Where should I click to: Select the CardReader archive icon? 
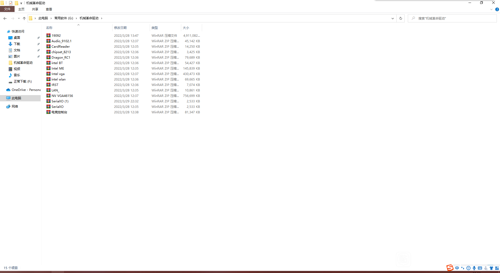click(48, 46)
